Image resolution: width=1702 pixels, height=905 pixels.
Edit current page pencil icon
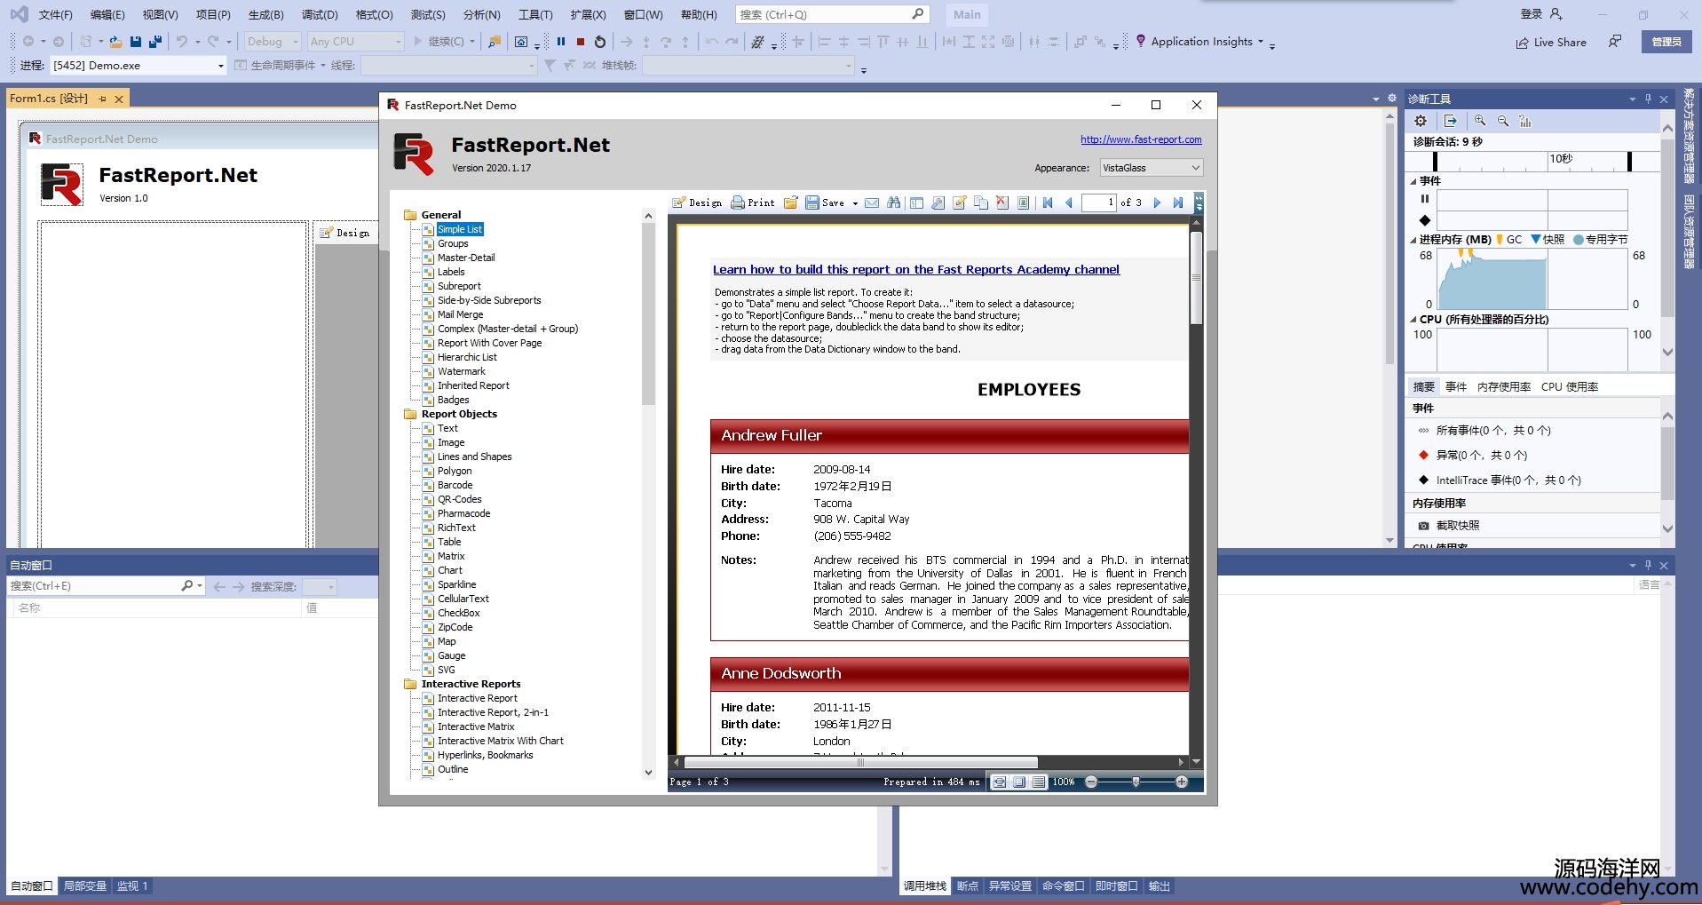959,202
